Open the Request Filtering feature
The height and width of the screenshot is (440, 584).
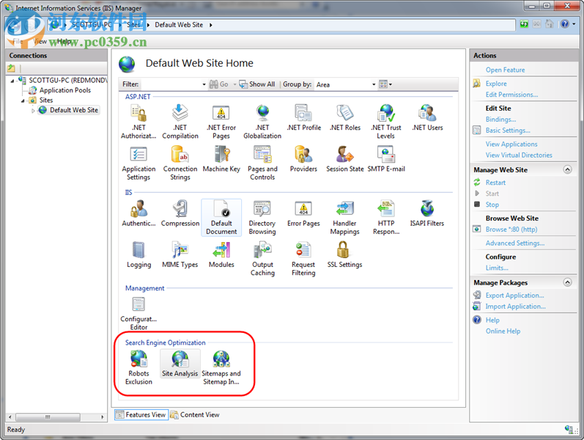pyautogui.click(x=304, y=258)
